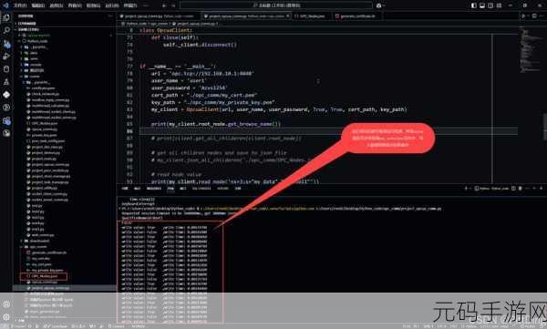Open the Explorer view in the activity bar
This screenshot has width=547, height=329.
pyautogui.click(x=6, y=17)
